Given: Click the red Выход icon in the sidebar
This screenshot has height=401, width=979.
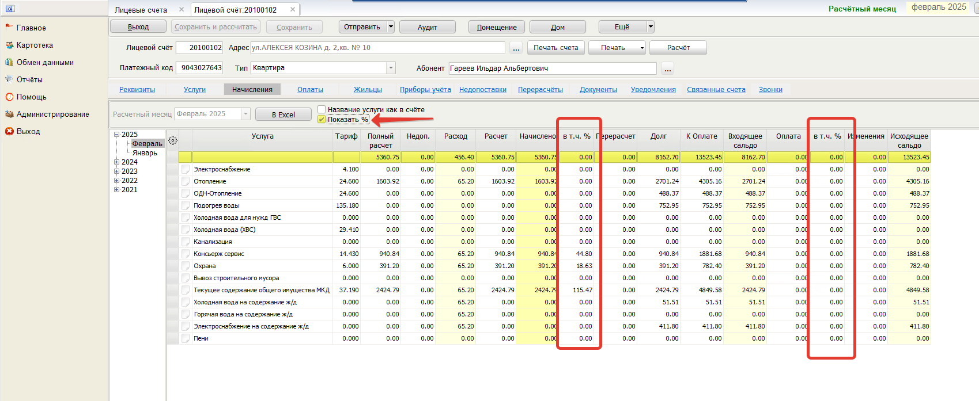Looking at the screenshot, I should (x=9, y=131).
